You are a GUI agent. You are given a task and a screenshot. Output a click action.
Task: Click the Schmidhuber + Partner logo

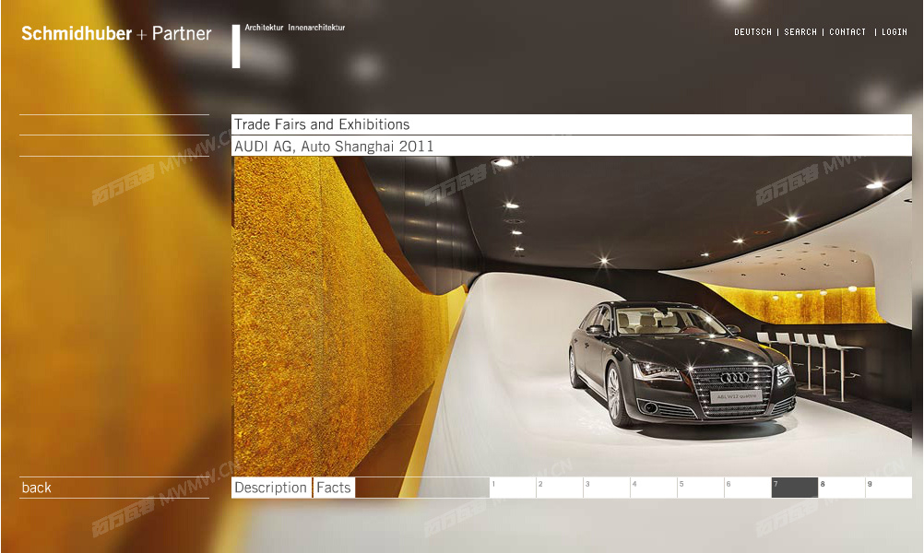(116, 33)
